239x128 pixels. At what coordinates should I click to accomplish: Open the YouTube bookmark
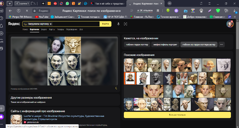(x=42, y=17)
